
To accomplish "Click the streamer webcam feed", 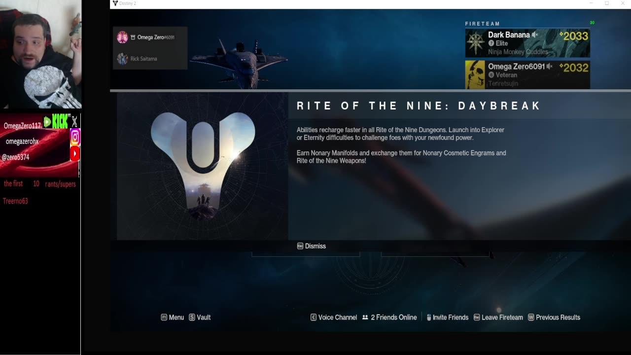I will coord(40,54).
